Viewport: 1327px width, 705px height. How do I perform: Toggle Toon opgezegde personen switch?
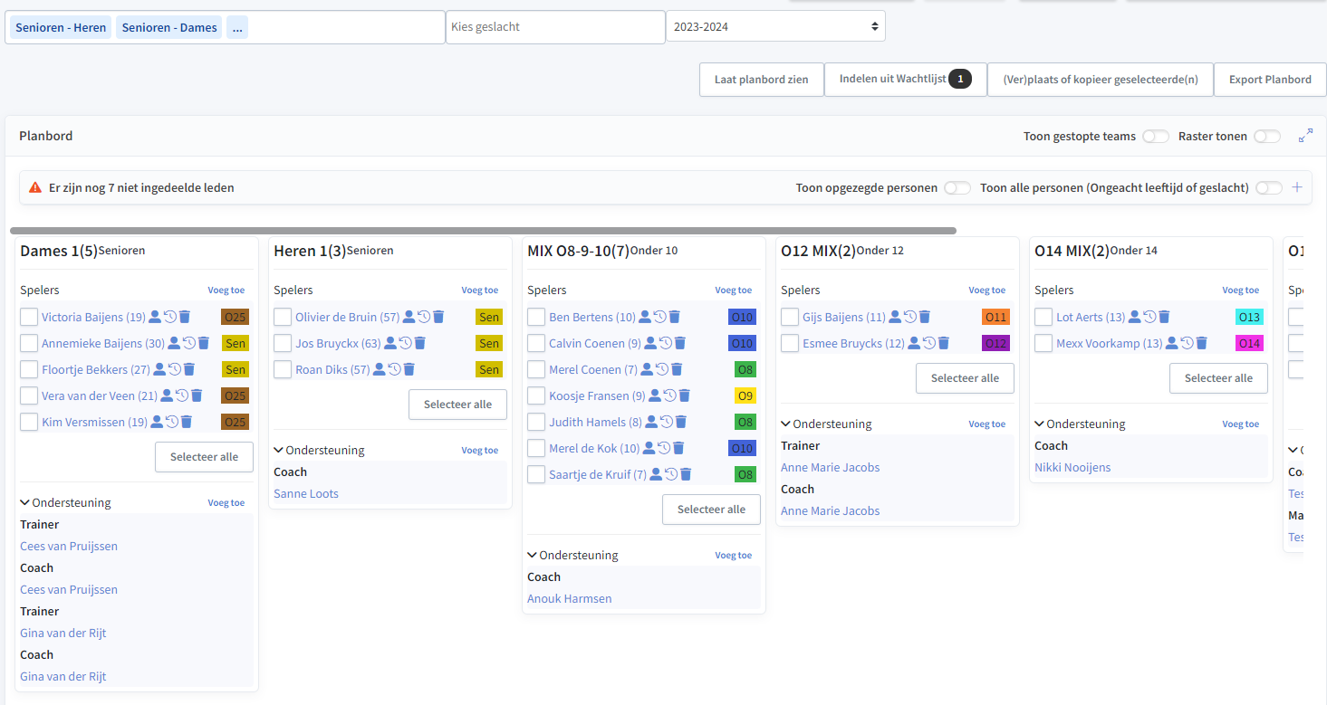point(957,188)
